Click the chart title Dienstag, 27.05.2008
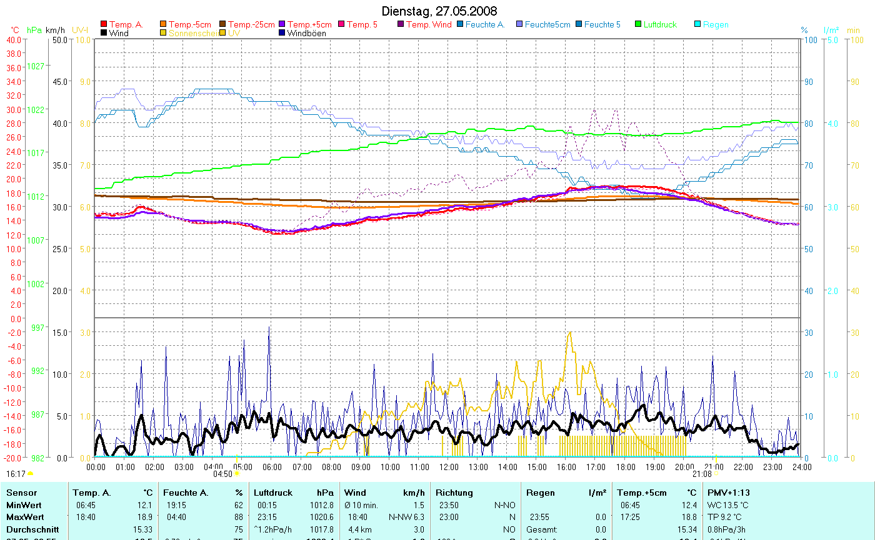Viewport: 875px width, 540px height. (439, 12)
